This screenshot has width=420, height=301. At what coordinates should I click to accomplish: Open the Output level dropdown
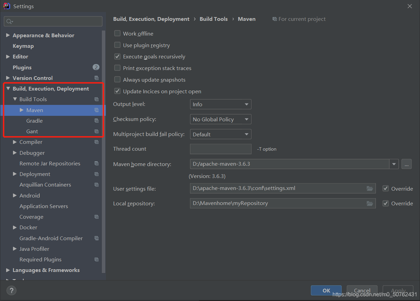point(220,104)
